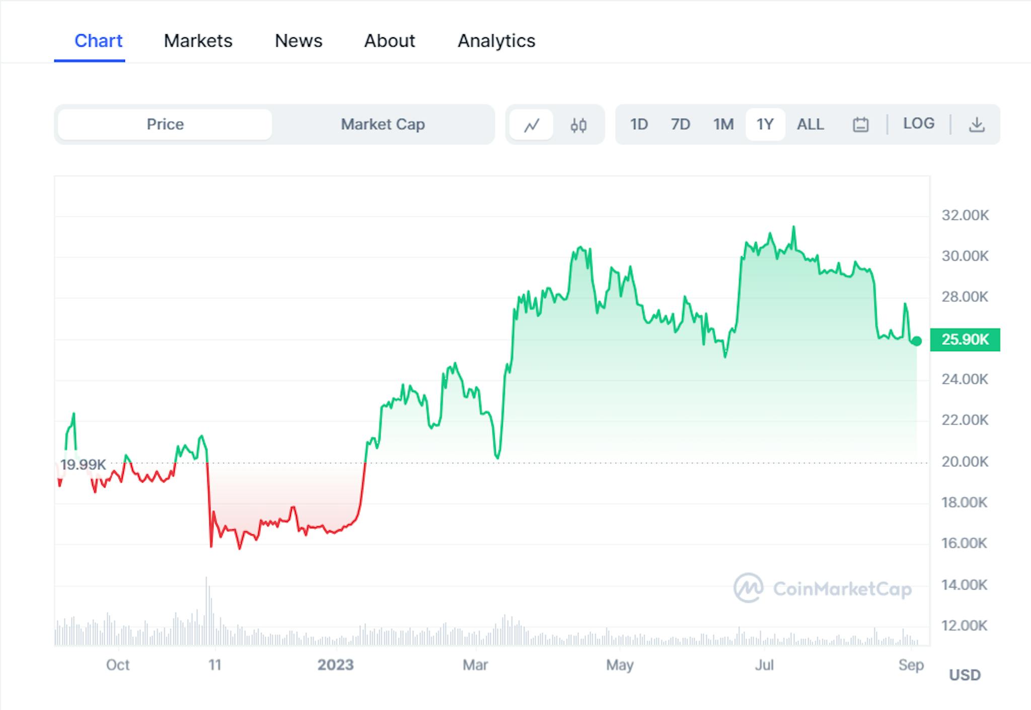1031x710 pixels.
Task: Expand the calendar date range picker
Action: pyautogui.click(x=861, y=124)
